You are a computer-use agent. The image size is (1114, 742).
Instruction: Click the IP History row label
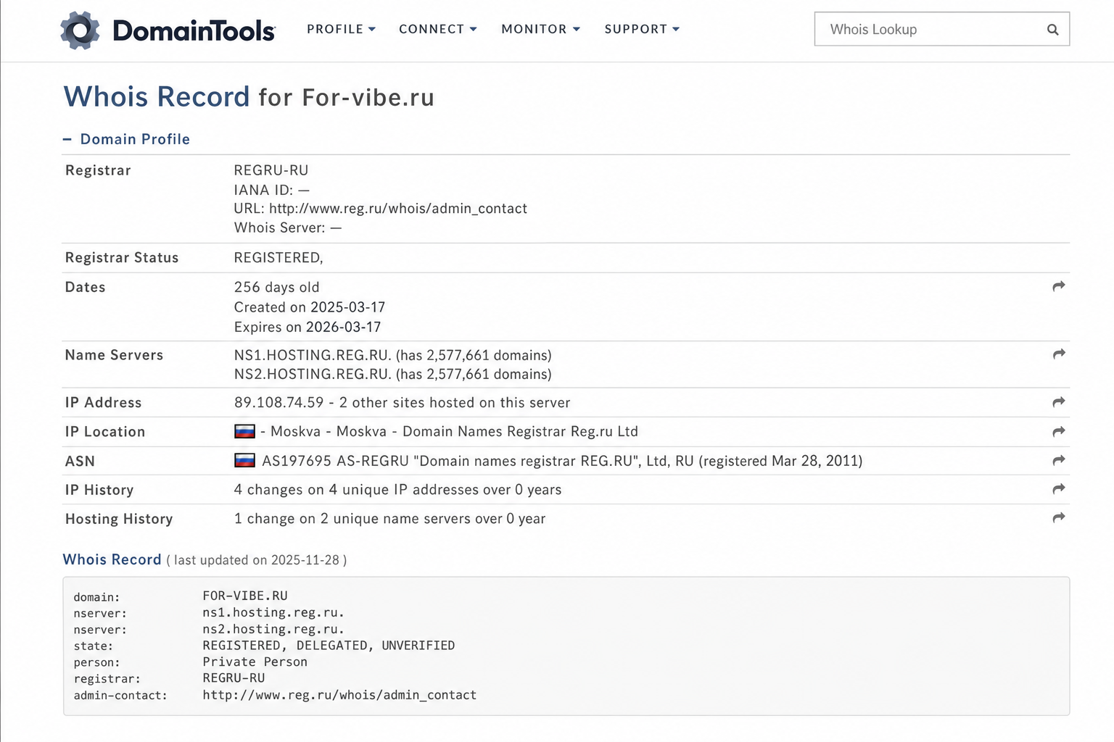[x=99, y=490]
